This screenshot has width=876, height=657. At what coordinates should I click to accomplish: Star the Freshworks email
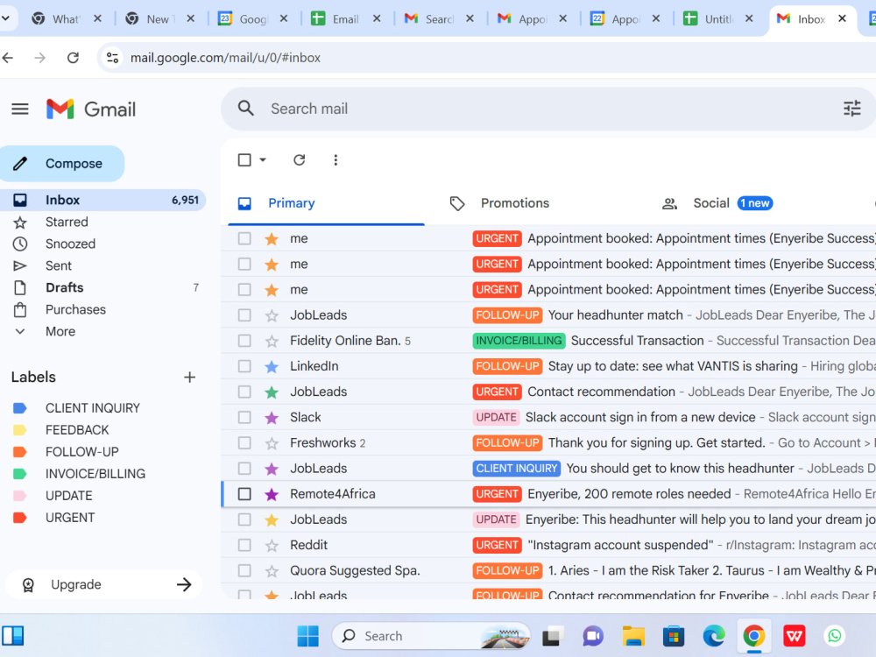point(272,443)
